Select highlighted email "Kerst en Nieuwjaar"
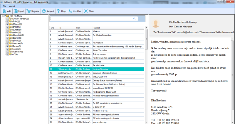This screenshot has height=124, width=235. [97, 69]
